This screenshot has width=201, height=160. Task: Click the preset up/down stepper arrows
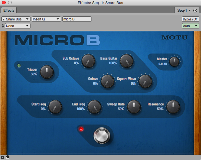point(3,26)
